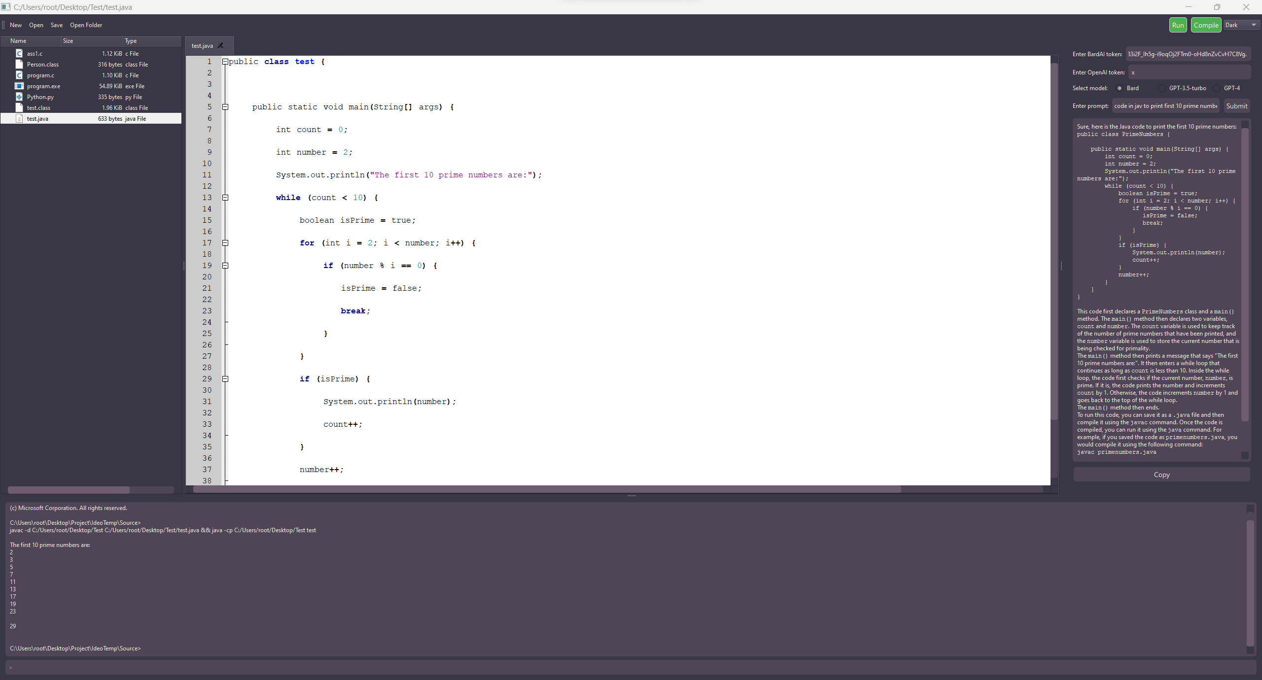Screen dimensions: 1262x680
Task: Toggle the Dark mode button
Action: [1236, 25]
